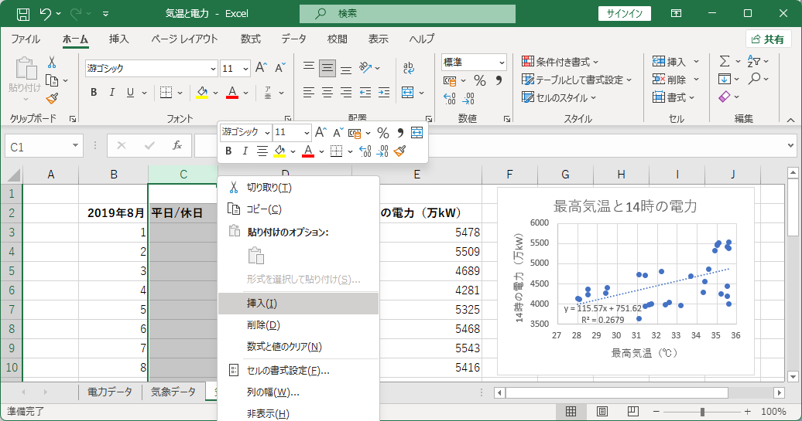Image resolution: width=802 pixels, height=421 pixels.
Task: Save the workbook with the floppy disk icon
Action: click(23, 14)
